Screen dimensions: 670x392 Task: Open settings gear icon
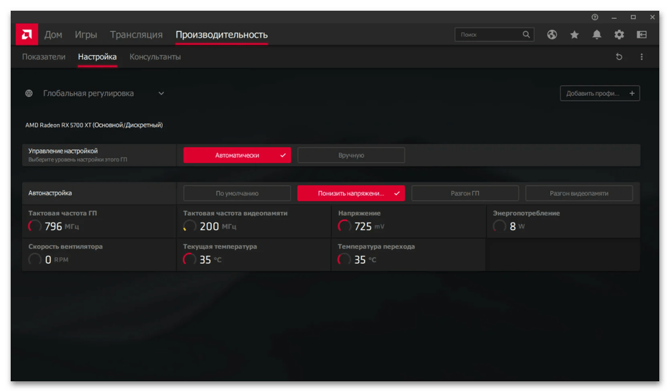pyautogui.click(x=619, y=35)
